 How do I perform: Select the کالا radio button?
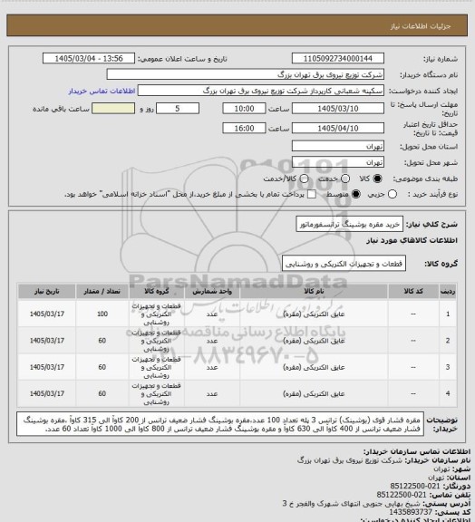[377, 179]
